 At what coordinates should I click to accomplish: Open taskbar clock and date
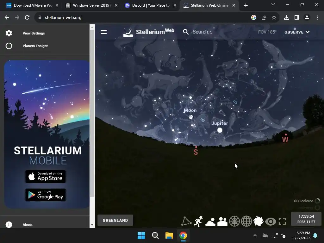pyautogui.click(x=301, y=235)
